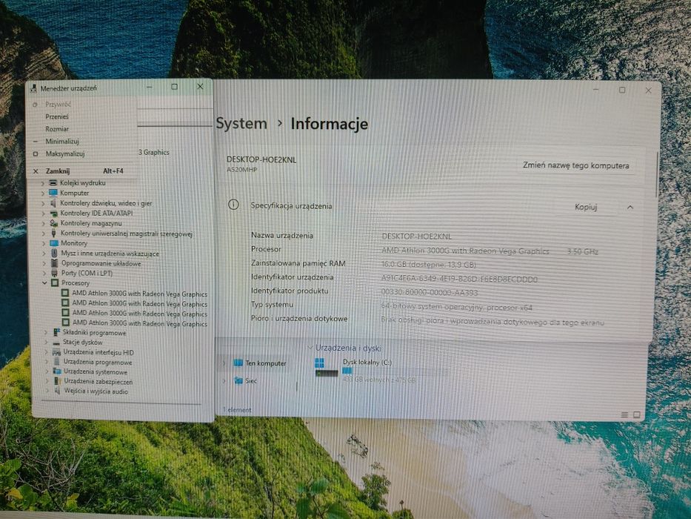This screenshot has width=691, height=519.
Task: Expand Urządzenia systemowe node
Action: coord(47,371)
